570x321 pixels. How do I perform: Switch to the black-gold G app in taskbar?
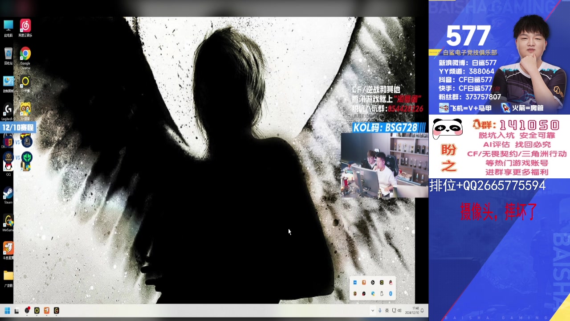point(57,310)
